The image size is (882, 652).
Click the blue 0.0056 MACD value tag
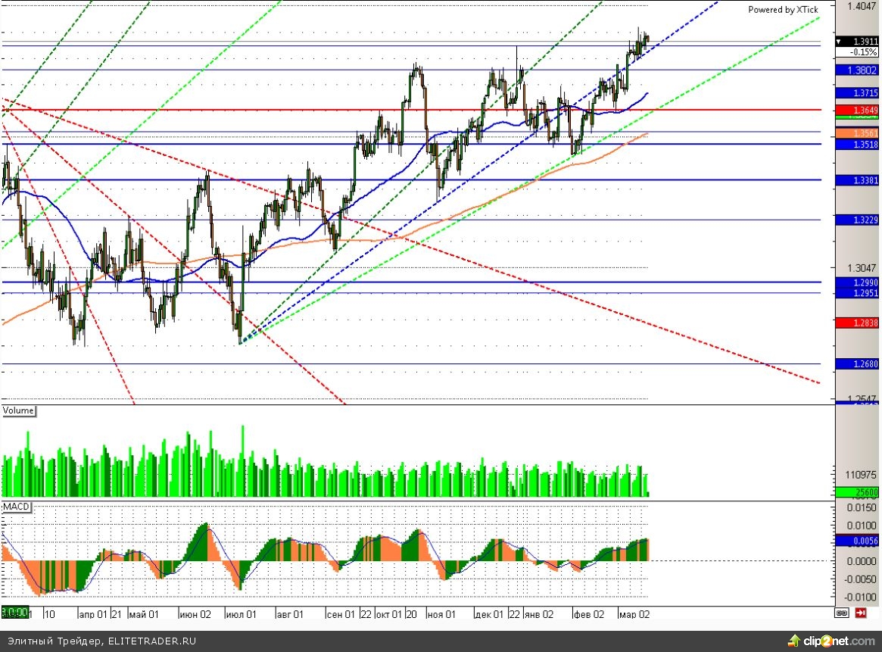coord(857,541)
